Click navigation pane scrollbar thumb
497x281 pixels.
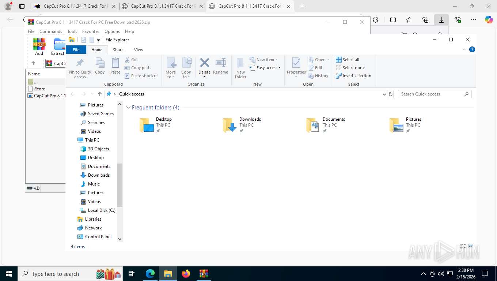coord(119,185)
